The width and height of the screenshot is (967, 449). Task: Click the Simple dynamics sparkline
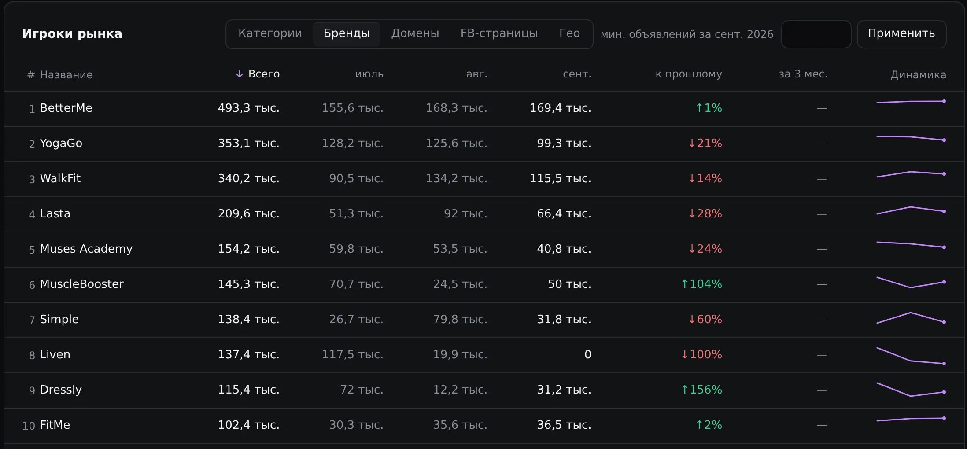[911, 318]
